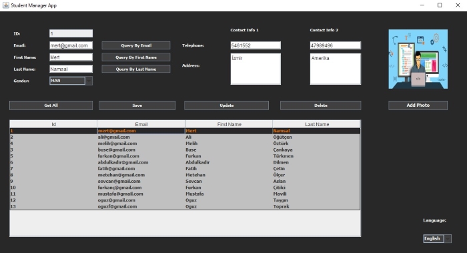Focus the First Name input field
This screenshot has width=467, height=253.
[71, 57]
